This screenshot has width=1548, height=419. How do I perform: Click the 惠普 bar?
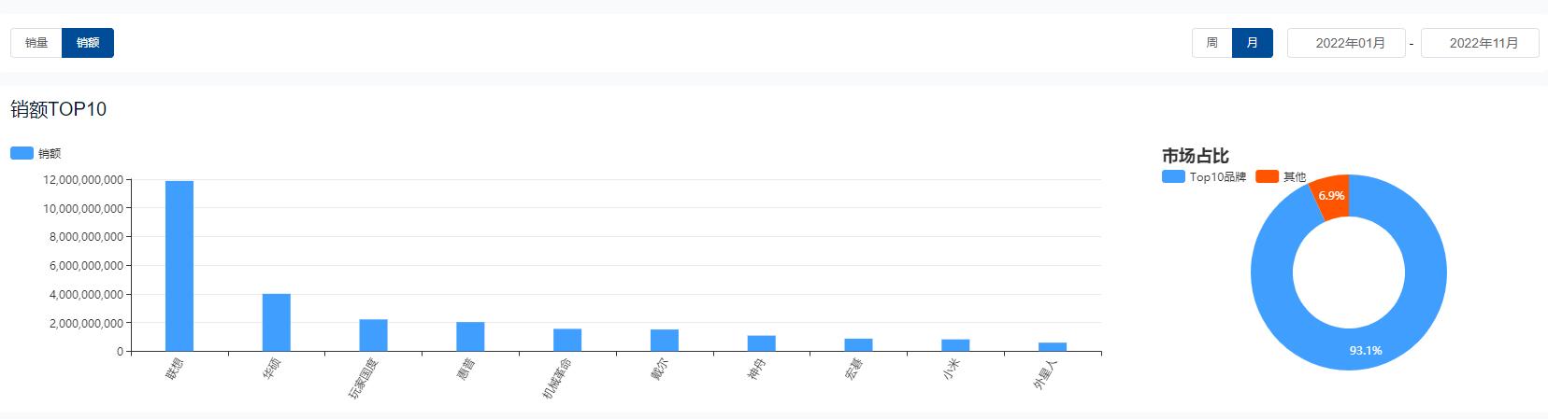tap(470, 337)
